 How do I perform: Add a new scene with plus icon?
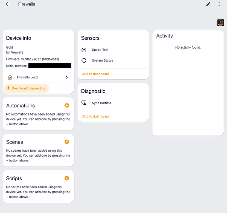coord(67,142)
